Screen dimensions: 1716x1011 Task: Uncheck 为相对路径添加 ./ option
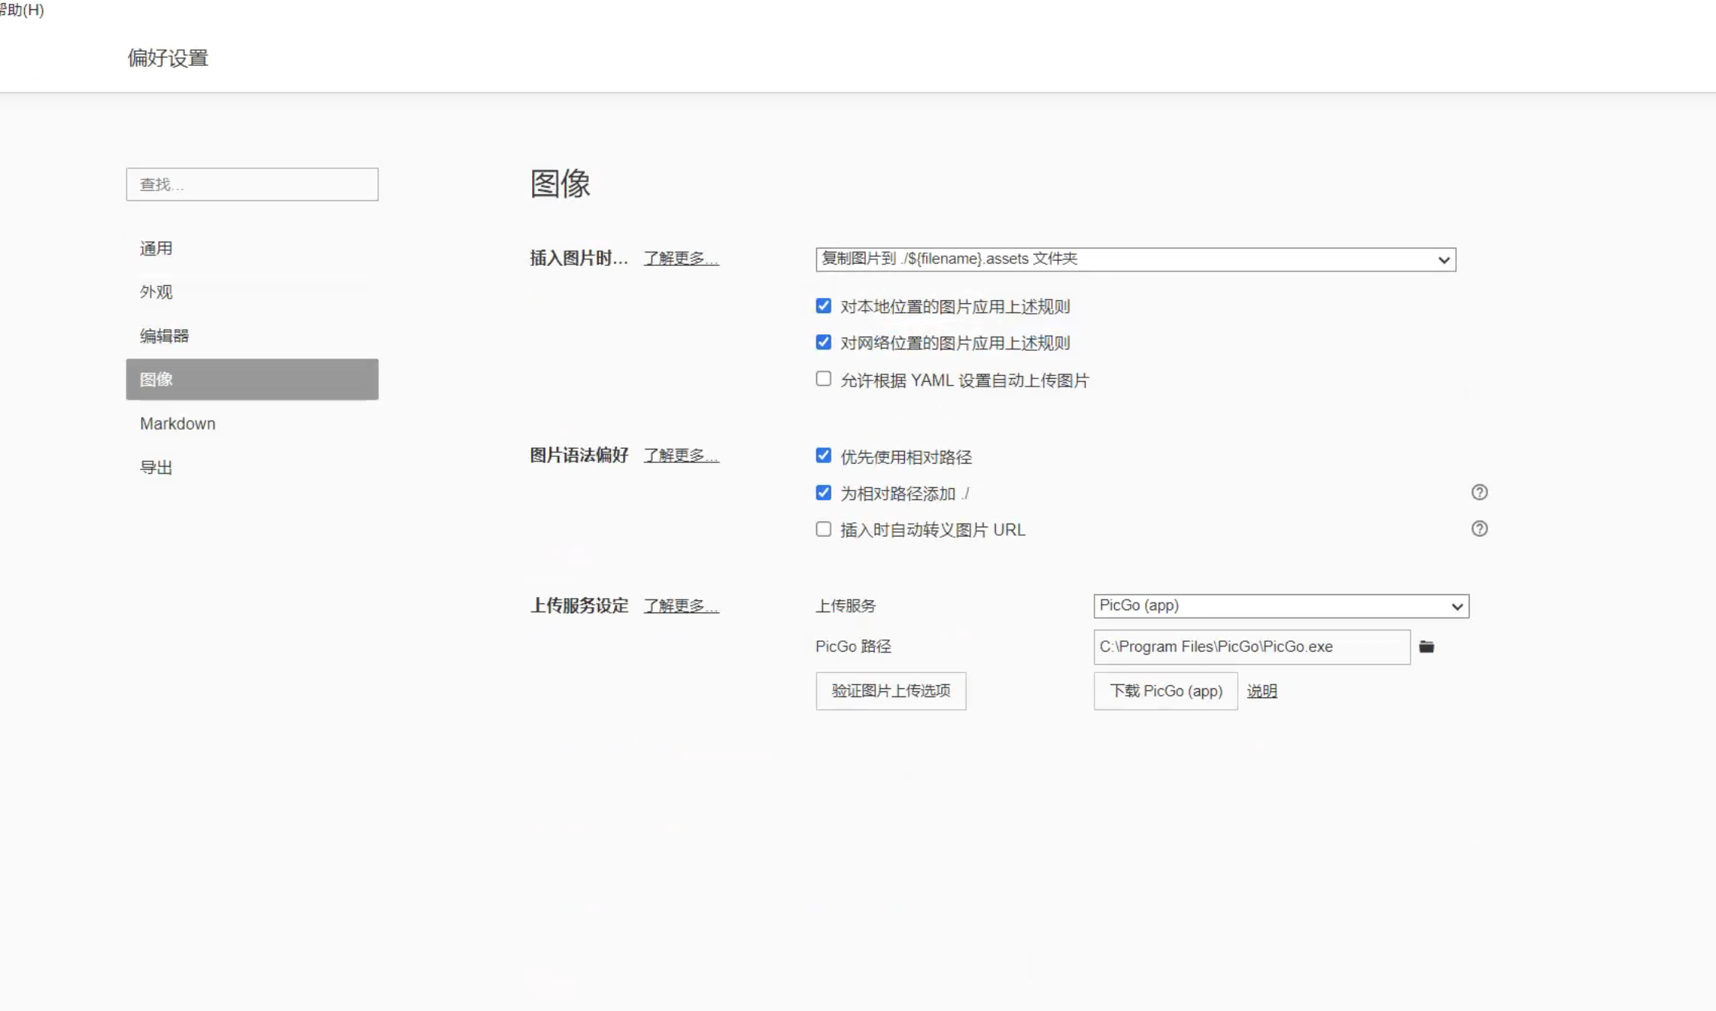823,493
